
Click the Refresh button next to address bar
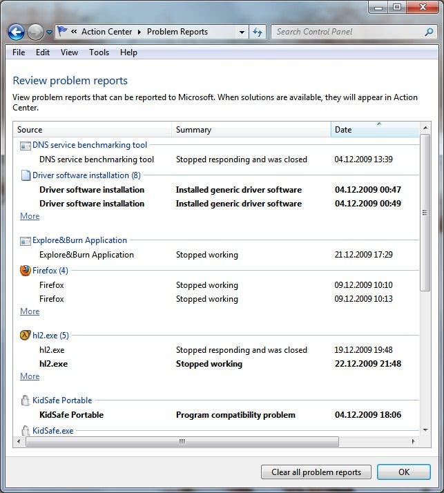(258, 32)
